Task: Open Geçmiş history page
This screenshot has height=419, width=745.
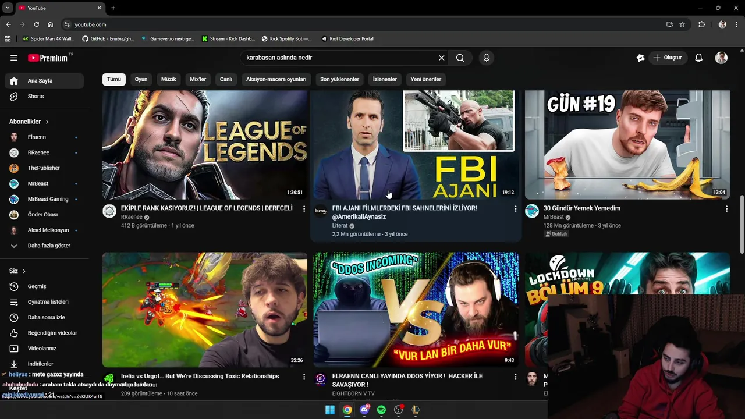Action: pyautogui.click(x=44, y=286)
